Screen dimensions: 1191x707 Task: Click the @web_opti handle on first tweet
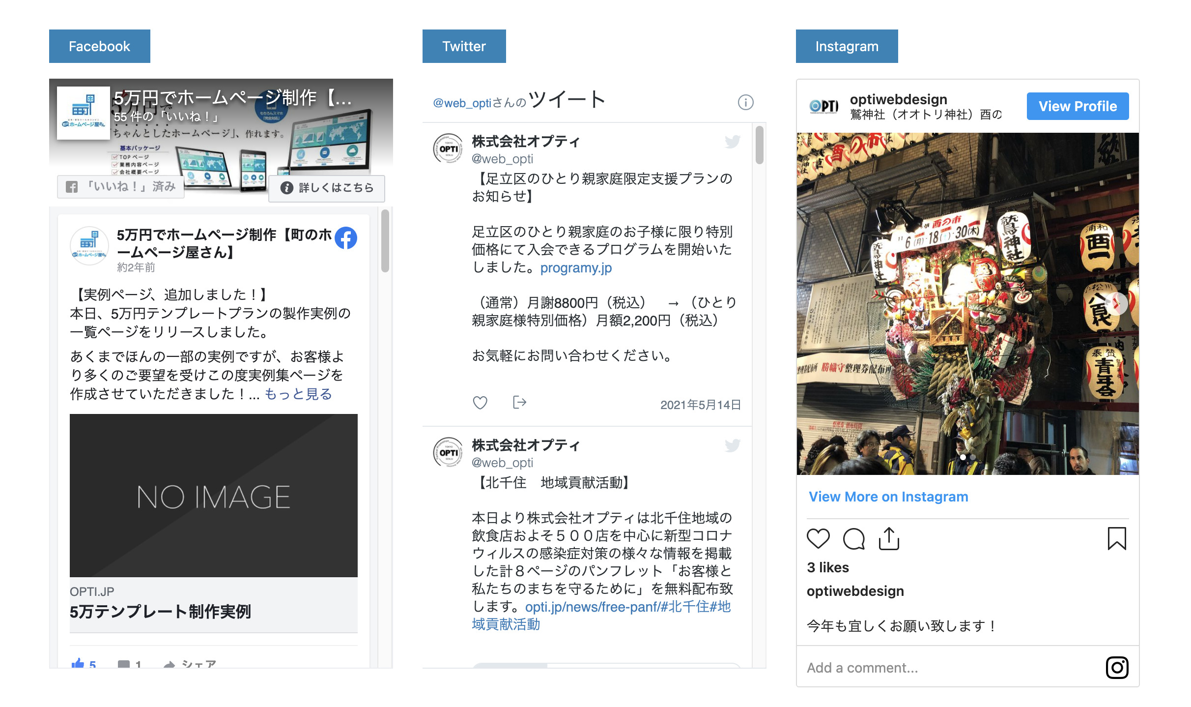[502, 159]
